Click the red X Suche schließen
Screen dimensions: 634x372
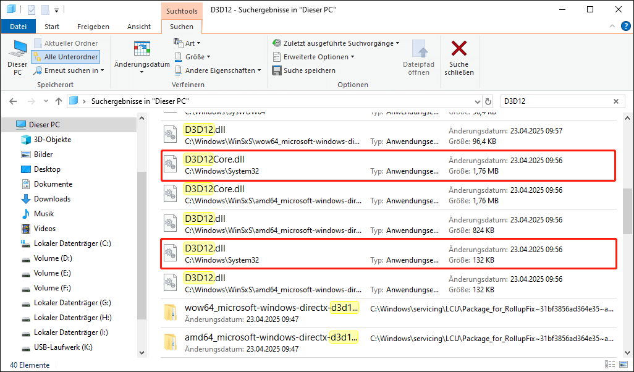[x=459, y=49]
